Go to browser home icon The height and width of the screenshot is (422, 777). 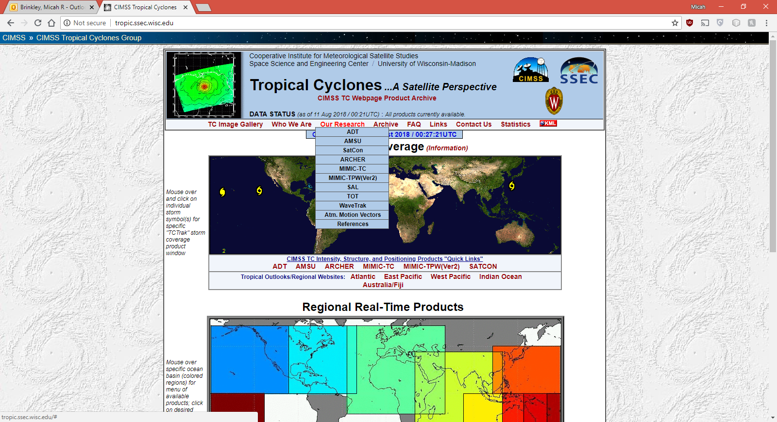click(51, 23)
